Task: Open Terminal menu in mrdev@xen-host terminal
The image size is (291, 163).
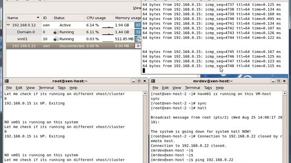Action: pyautogui.click(x=192, y=88)
